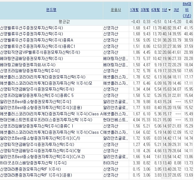Toggle sort arrow next to 1년
194x180 pixels.
coord(169,10)
